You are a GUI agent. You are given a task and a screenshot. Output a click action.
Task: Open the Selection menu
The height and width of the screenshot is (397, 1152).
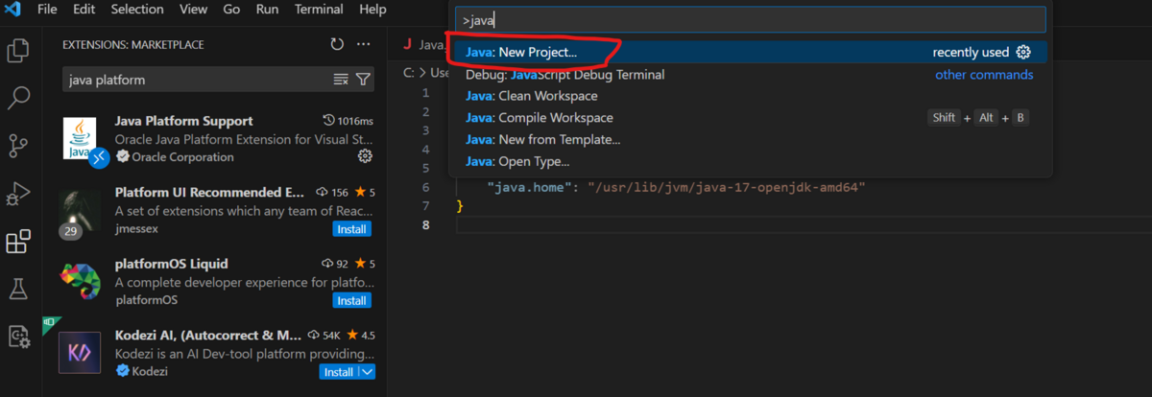coord(137,10)
